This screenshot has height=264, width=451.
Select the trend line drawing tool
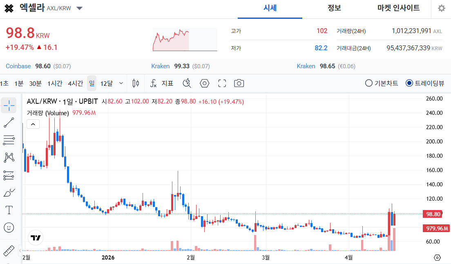(9, 123)
